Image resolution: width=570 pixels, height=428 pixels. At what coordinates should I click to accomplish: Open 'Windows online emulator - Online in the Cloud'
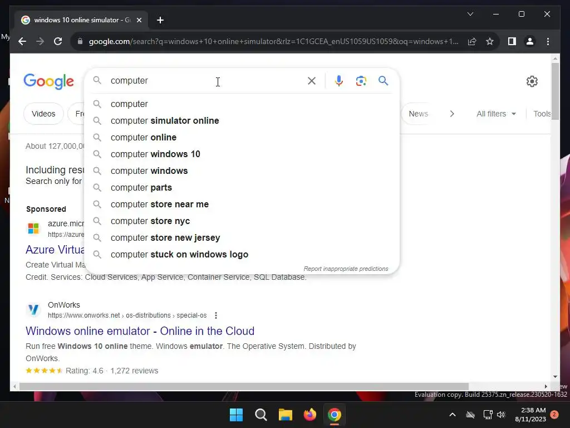click(140, 331)
